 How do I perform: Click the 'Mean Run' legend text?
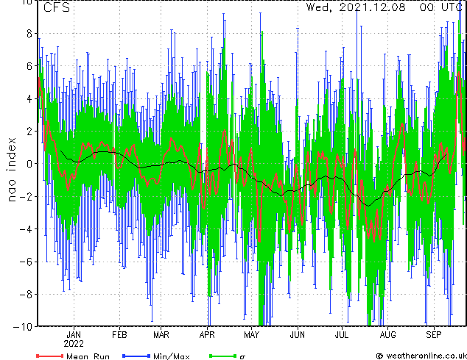point(88,356)
